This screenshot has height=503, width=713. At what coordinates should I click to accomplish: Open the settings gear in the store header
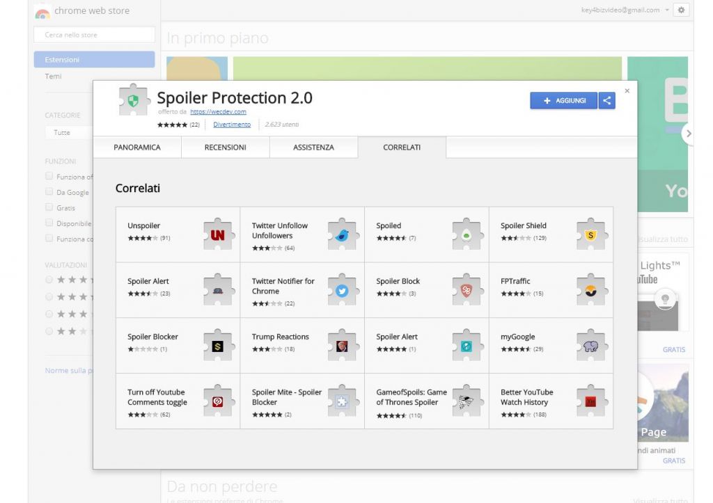[681, 10]
